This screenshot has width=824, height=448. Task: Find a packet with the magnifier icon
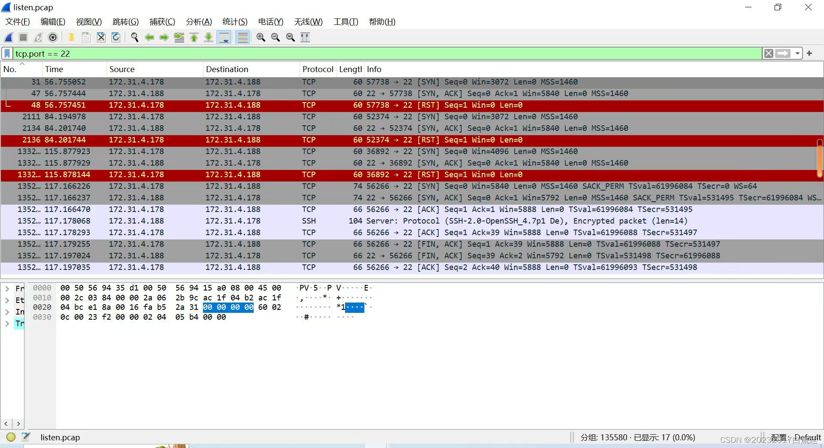click(x=135, y=37)
